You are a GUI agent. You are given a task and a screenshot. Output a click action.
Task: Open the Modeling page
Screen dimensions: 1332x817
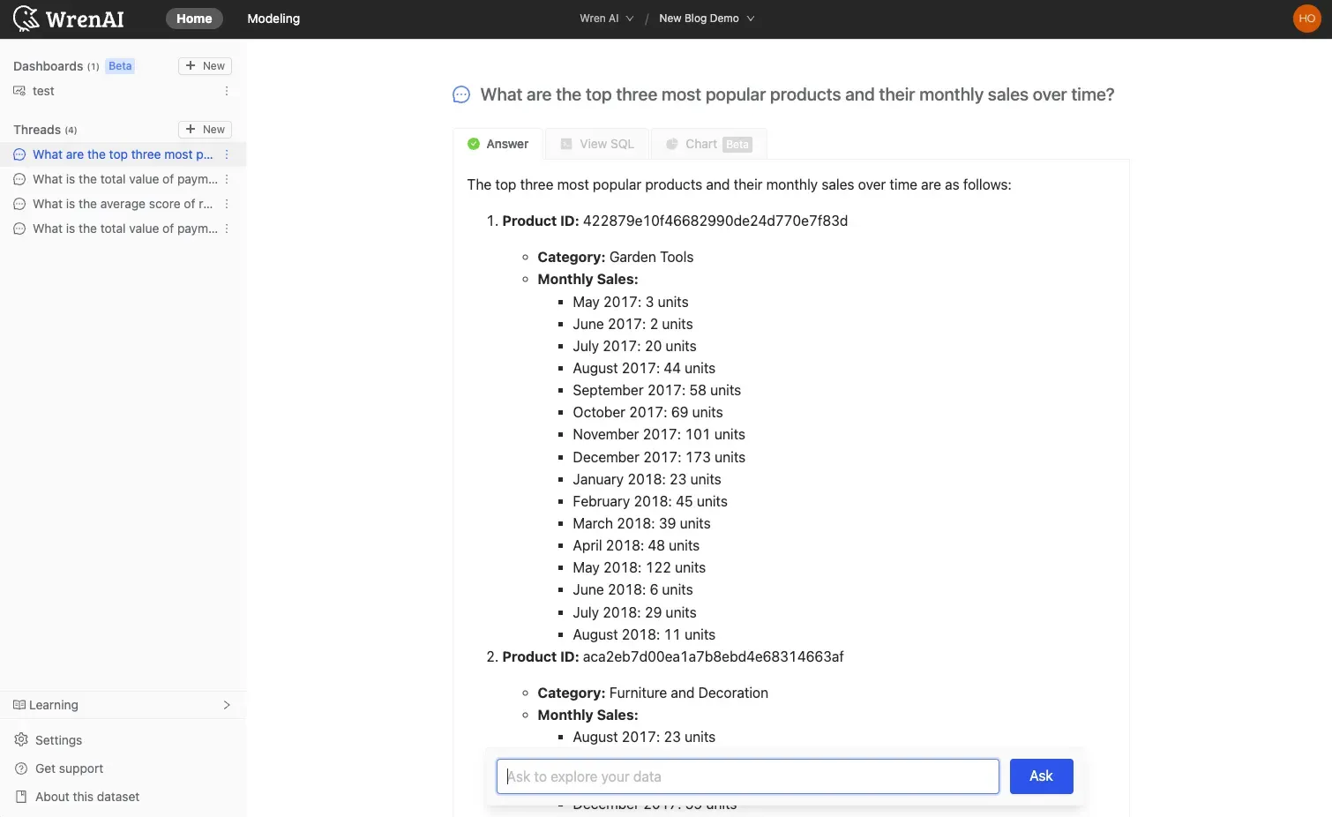click(273, 19)
